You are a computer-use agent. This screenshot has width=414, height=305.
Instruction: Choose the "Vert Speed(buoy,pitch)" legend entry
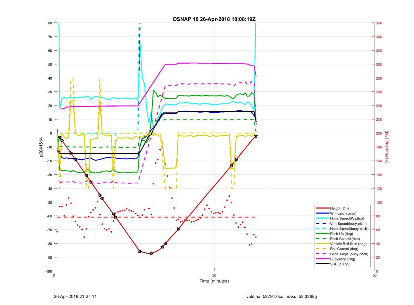click(342, 223)
